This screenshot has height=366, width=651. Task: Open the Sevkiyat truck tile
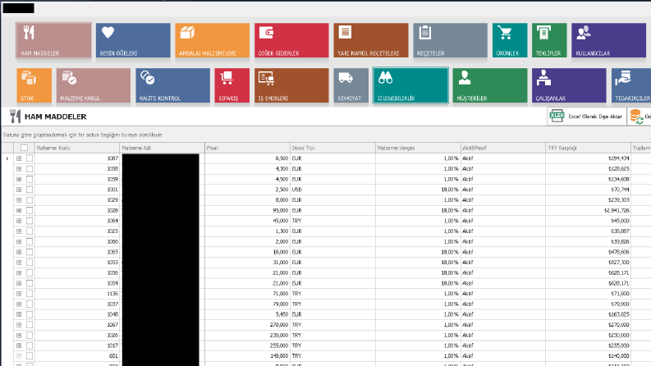(x=351, y=85)
